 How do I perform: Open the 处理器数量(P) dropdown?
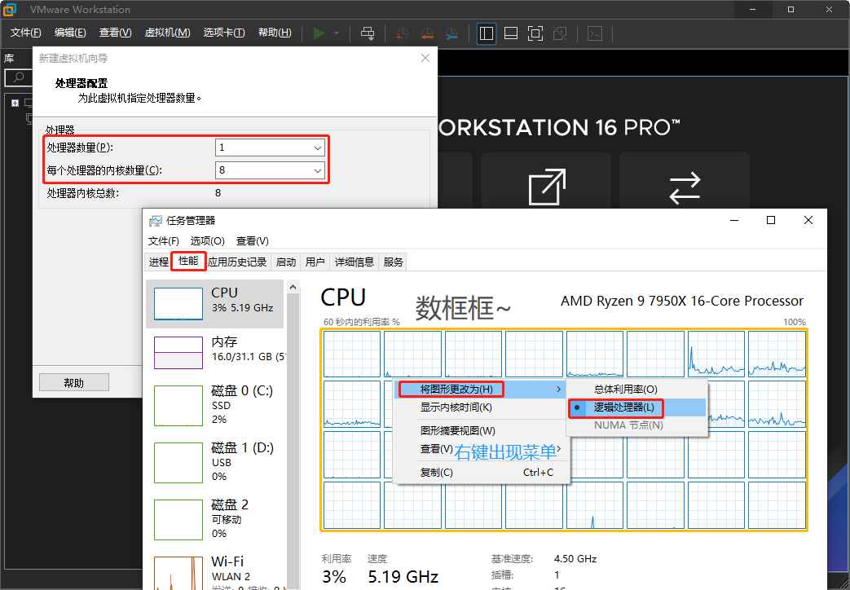point(270,147)
